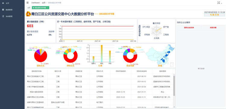Click the 主页 breadcrumb link
This screenshot has width=226, height=109.
click(44, 3)
